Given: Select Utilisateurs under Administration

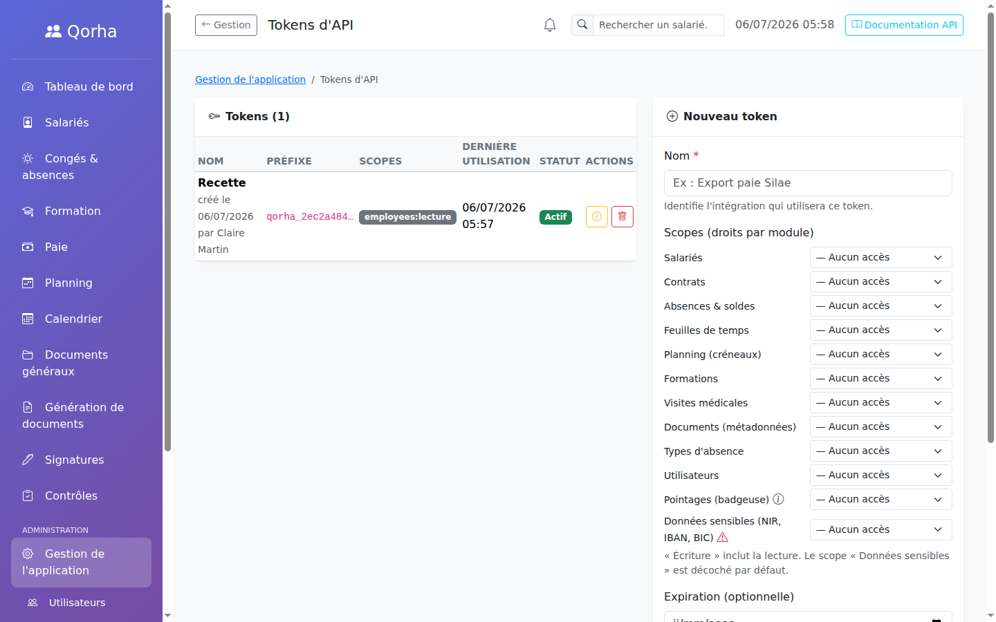Looking at the screenshot, I should click(x=81, y=603).
